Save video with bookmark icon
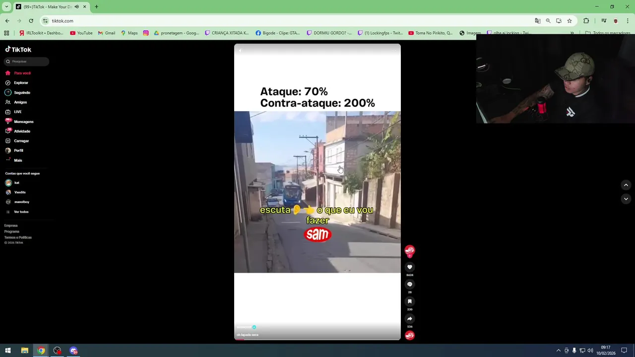 (410, 301)
